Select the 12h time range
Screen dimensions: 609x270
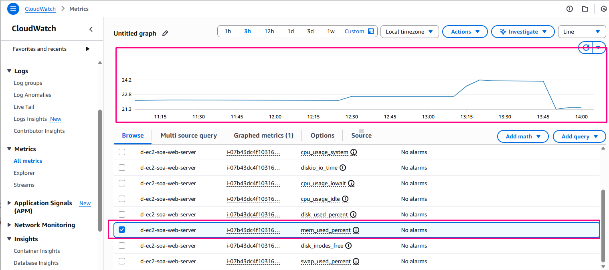269,31
